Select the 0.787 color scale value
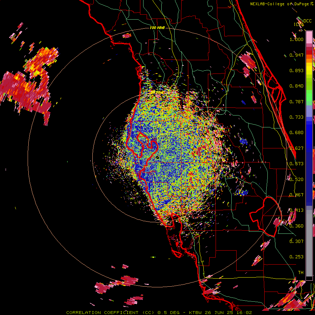The height and width of the screenshot is (315, 315). (x=296, y=101)
